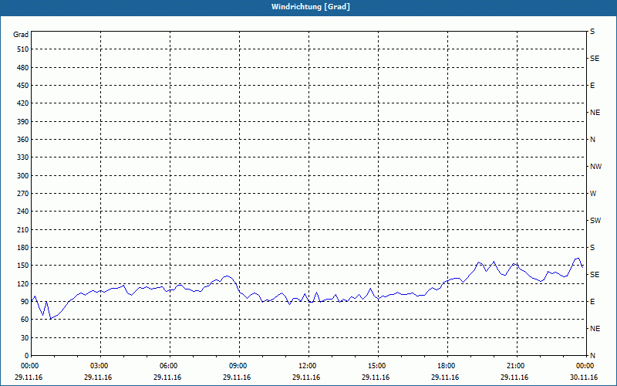Click the 18:00 time axis label
The width and height of the screenshot is (617, 386).
tap(447, 366)
